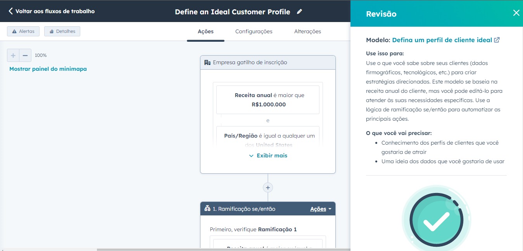Zoom out with the minus button
Image resolution: width=523 pixels, height=251 pixels.
point(25,55)
